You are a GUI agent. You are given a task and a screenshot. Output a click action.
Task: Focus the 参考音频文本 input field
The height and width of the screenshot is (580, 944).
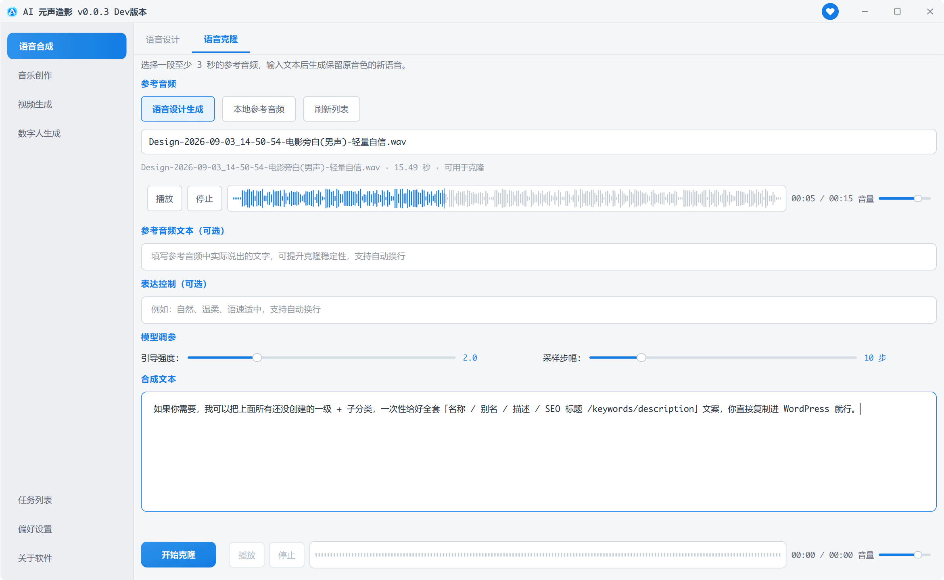click(x=539, y=257)
